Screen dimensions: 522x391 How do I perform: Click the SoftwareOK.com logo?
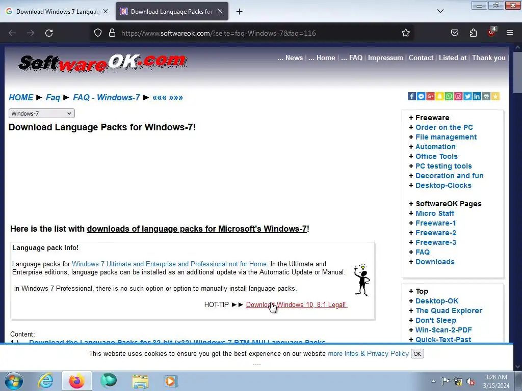[102, 63]
